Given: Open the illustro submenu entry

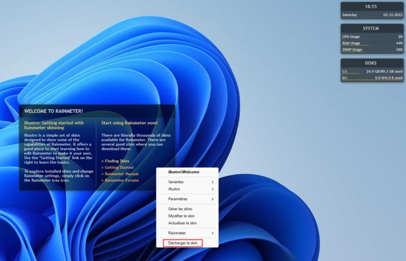Looking at the screenshot, I should click(187, 189).
